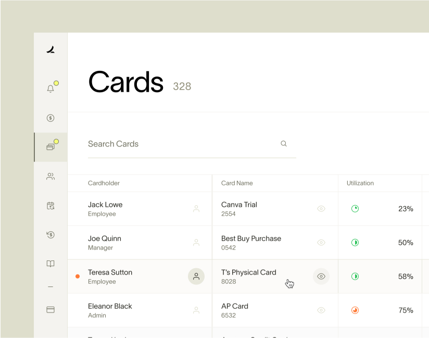The width and height of the screenshot is (429, 338).
Task: Click the 328 cards count
Action: pos(182,86)
